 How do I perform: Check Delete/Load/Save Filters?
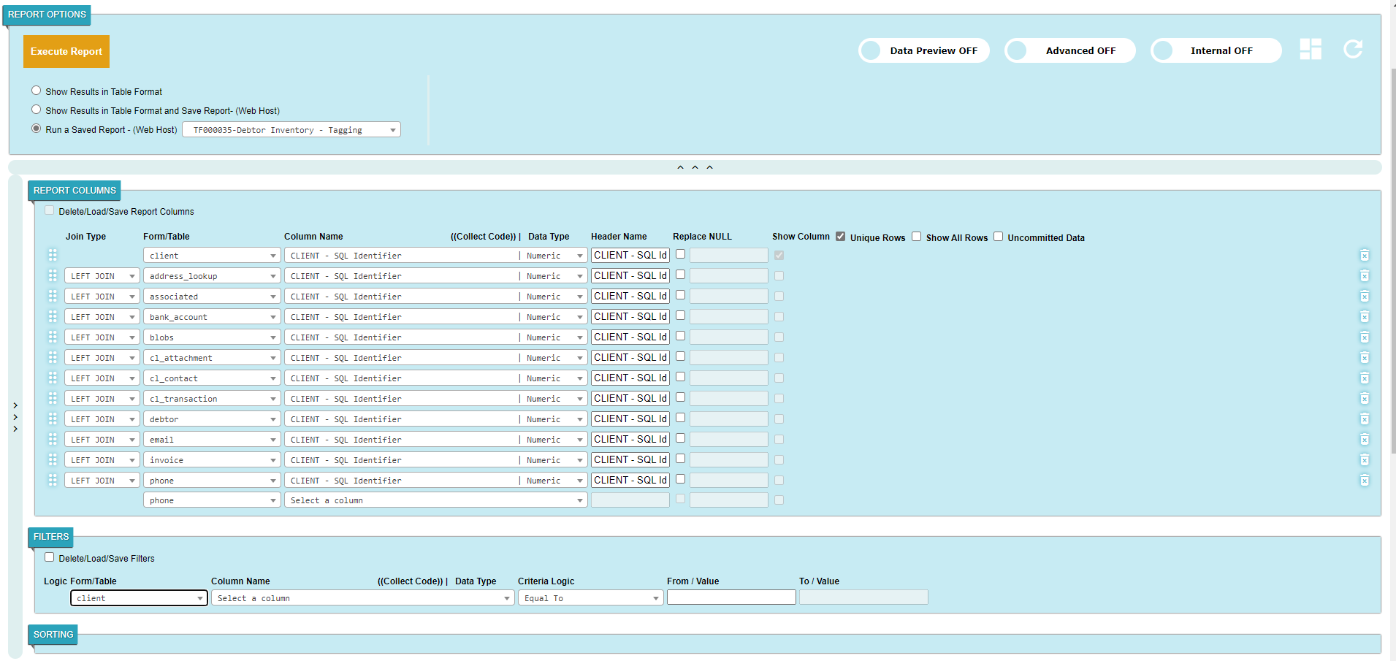pyautogui.click(x=49, y=557)
